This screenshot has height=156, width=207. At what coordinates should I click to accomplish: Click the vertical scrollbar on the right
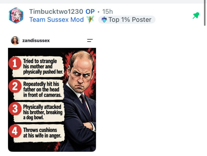(205, 13)
